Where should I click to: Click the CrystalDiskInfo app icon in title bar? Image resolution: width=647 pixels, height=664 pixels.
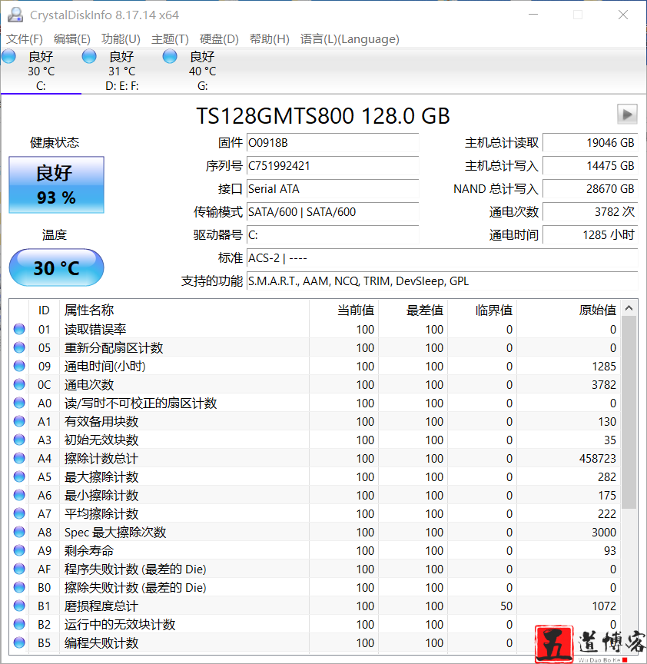15,15
